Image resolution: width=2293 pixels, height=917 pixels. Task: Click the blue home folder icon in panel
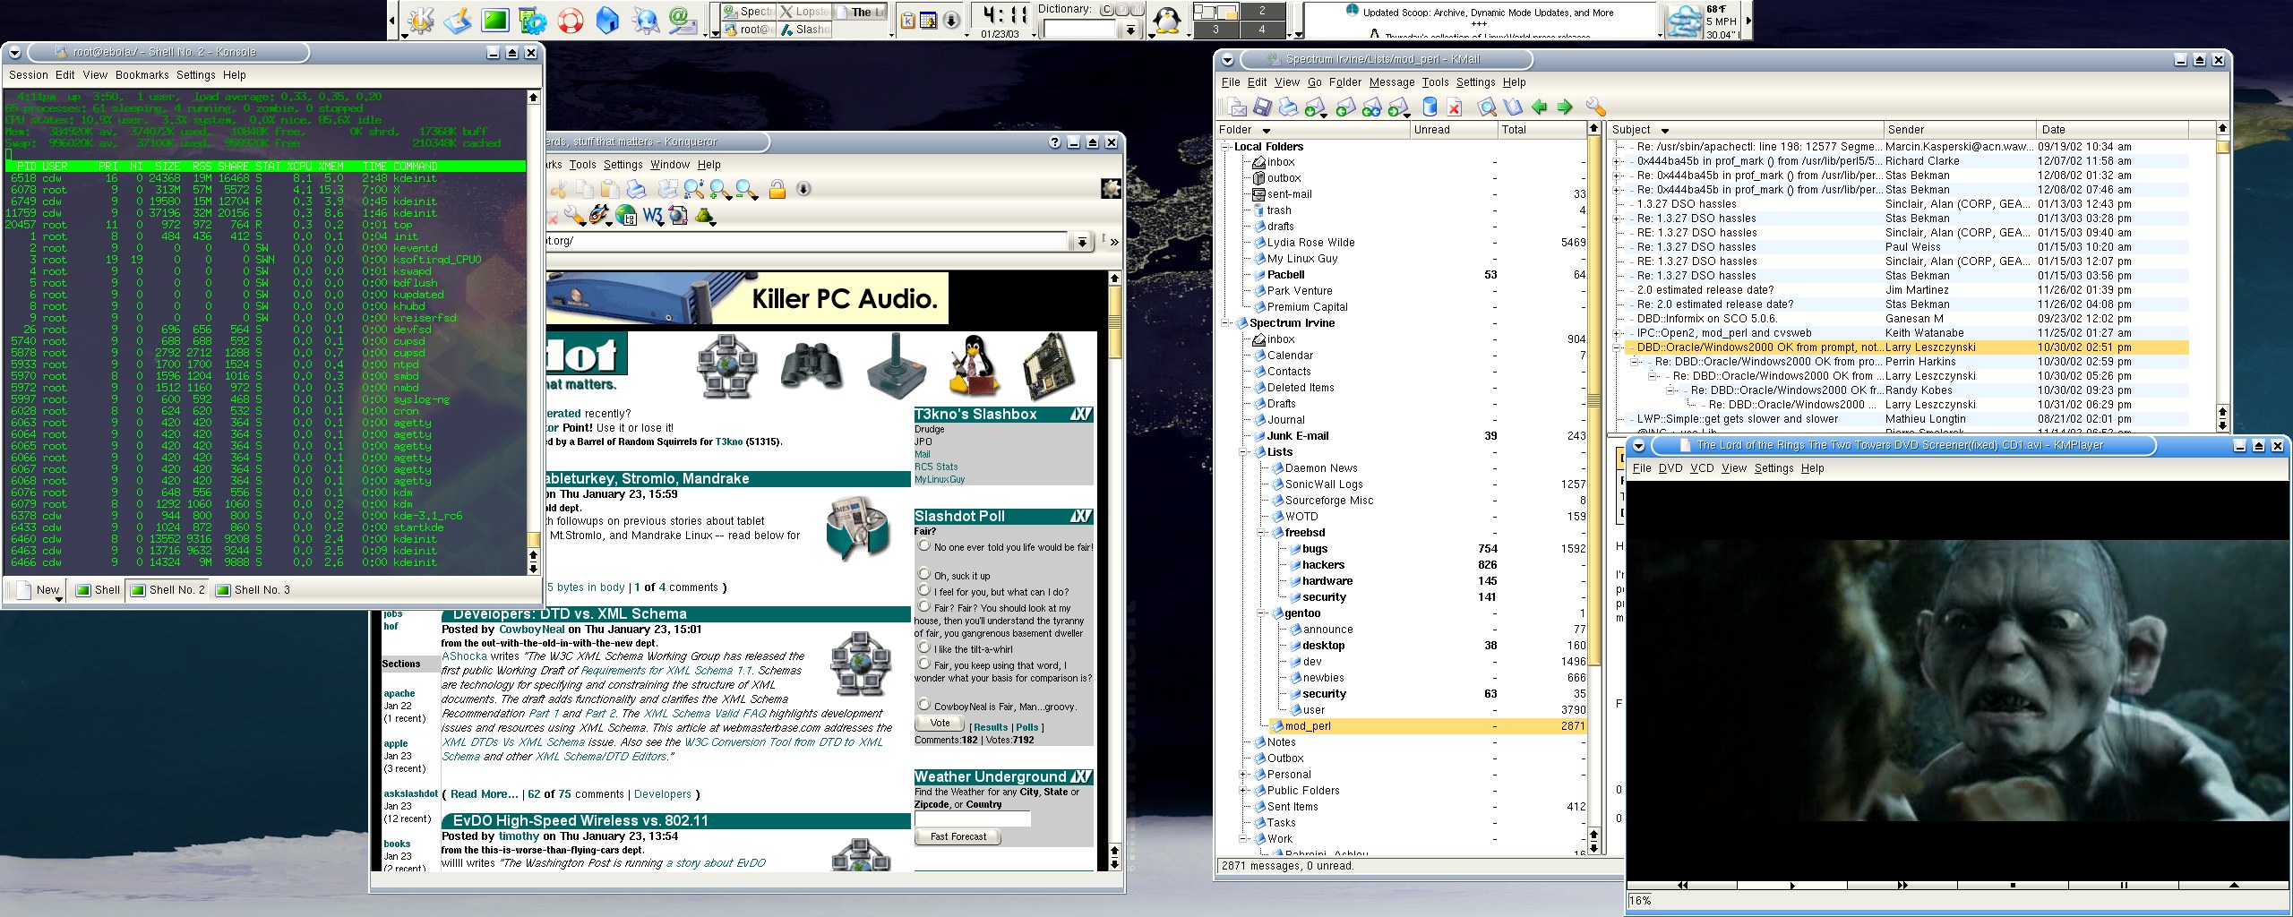pos(607,20)
